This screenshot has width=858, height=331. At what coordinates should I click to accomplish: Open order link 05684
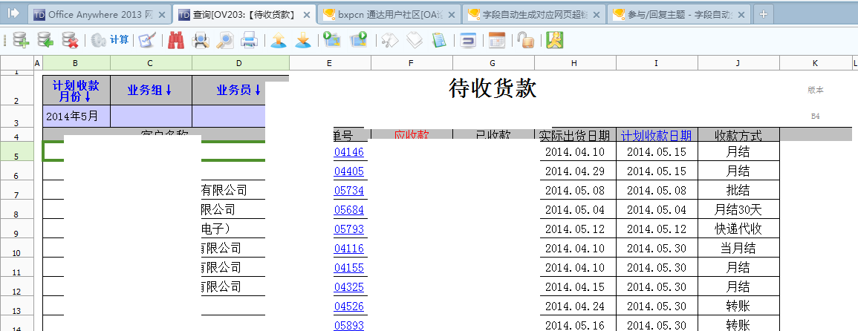pyautogui.click(x=349, y=209)
